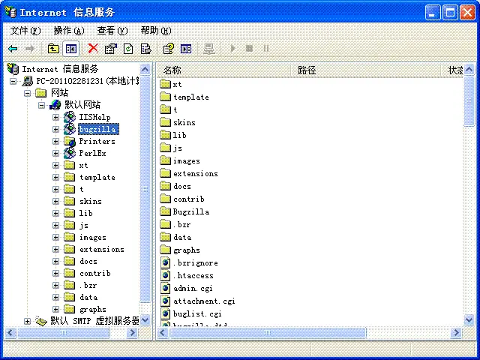Screen dimensions: 480x360
Task: Select the Bugzilla folder in right list
Action: 191,211
